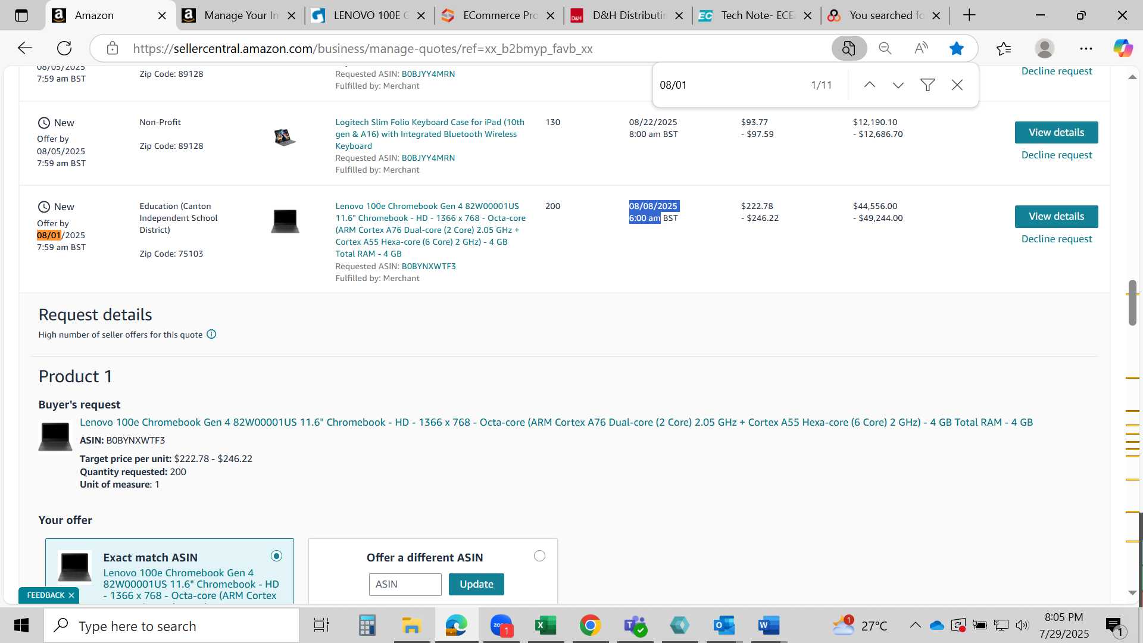Click the Lenovo Chromebook thumbnail in quote row
This screenshot has height=643, width=1143.
[285, 221]
